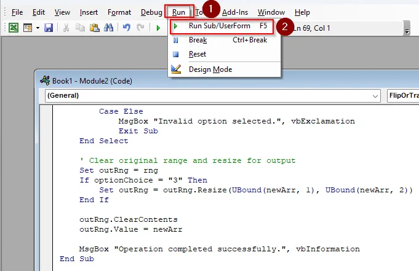Screen dimensions: 419x271
Task: Click the 'Clear original range' comment line
Action: (x=187, y=160)
